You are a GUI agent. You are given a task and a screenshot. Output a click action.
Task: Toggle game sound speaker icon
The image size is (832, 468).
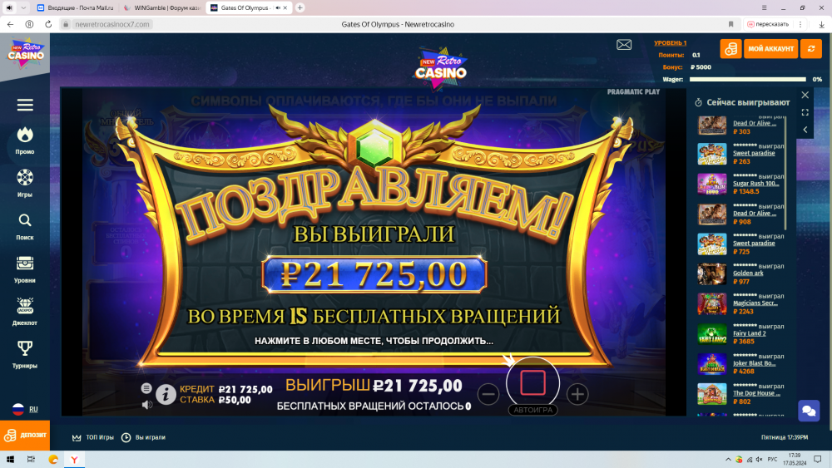[x=147, y=404]
